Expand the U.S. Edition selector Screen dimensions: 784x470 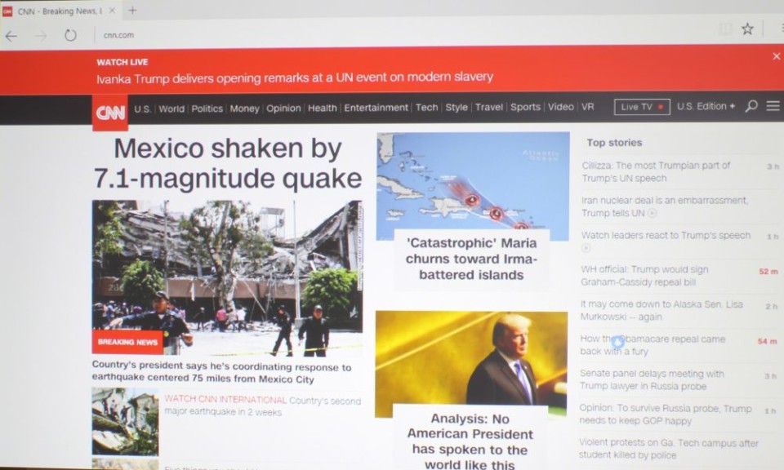(x=706, y=106)
